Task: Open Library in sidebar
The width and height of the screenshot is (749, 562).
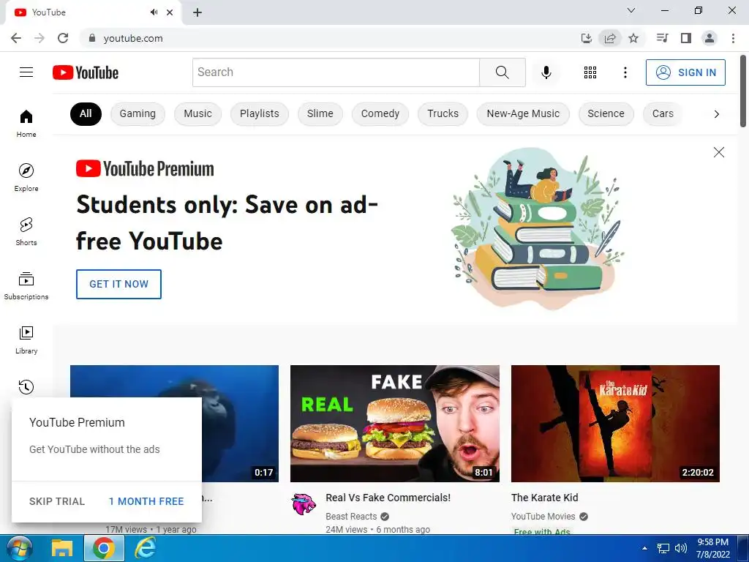Action: [26, 340]
